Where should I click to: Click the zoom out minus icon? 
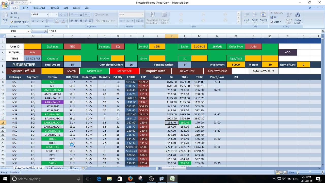(297, 172)
